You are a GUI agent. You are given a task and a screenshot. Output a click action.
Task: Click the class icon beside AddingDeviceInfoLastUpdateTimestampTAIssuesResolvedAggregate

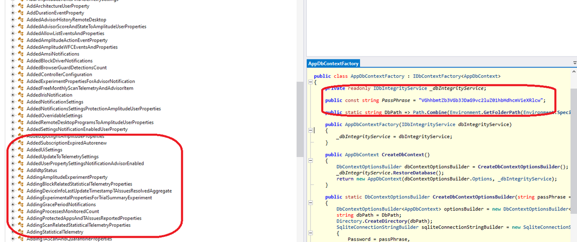[x=20, y=191]
